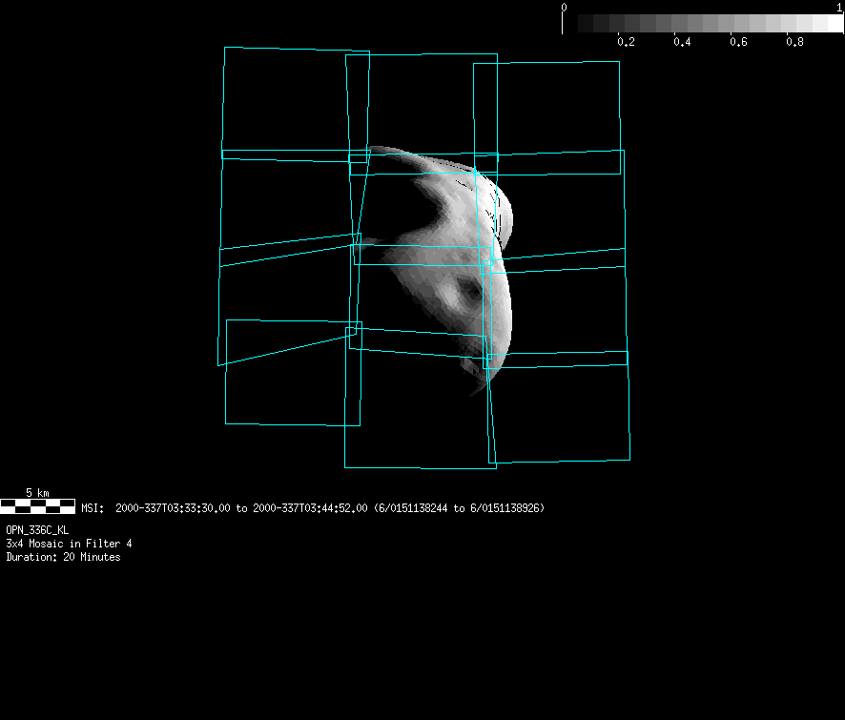Image resolution: width=845 pixels, height=720 pixels.
Task: Select the OPN_336C_KL sequence name text
Action: (x=37, y=529)
